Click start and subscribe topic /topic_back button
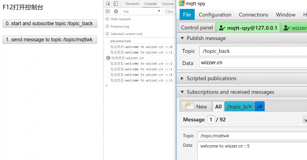The image size is (307, 160). [50, 24]
